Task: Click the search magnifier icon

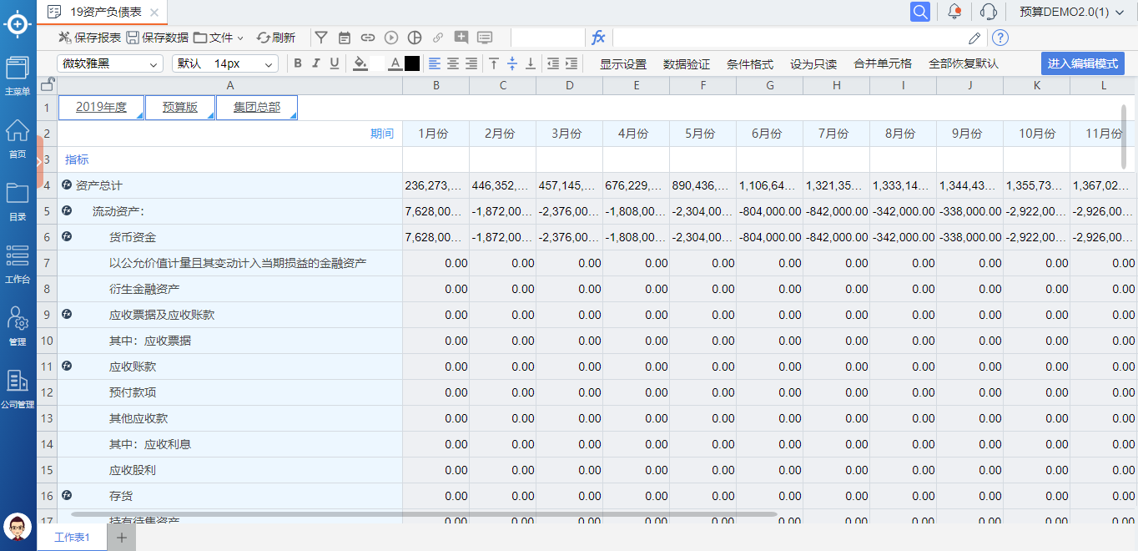Action: pos(919,12)
